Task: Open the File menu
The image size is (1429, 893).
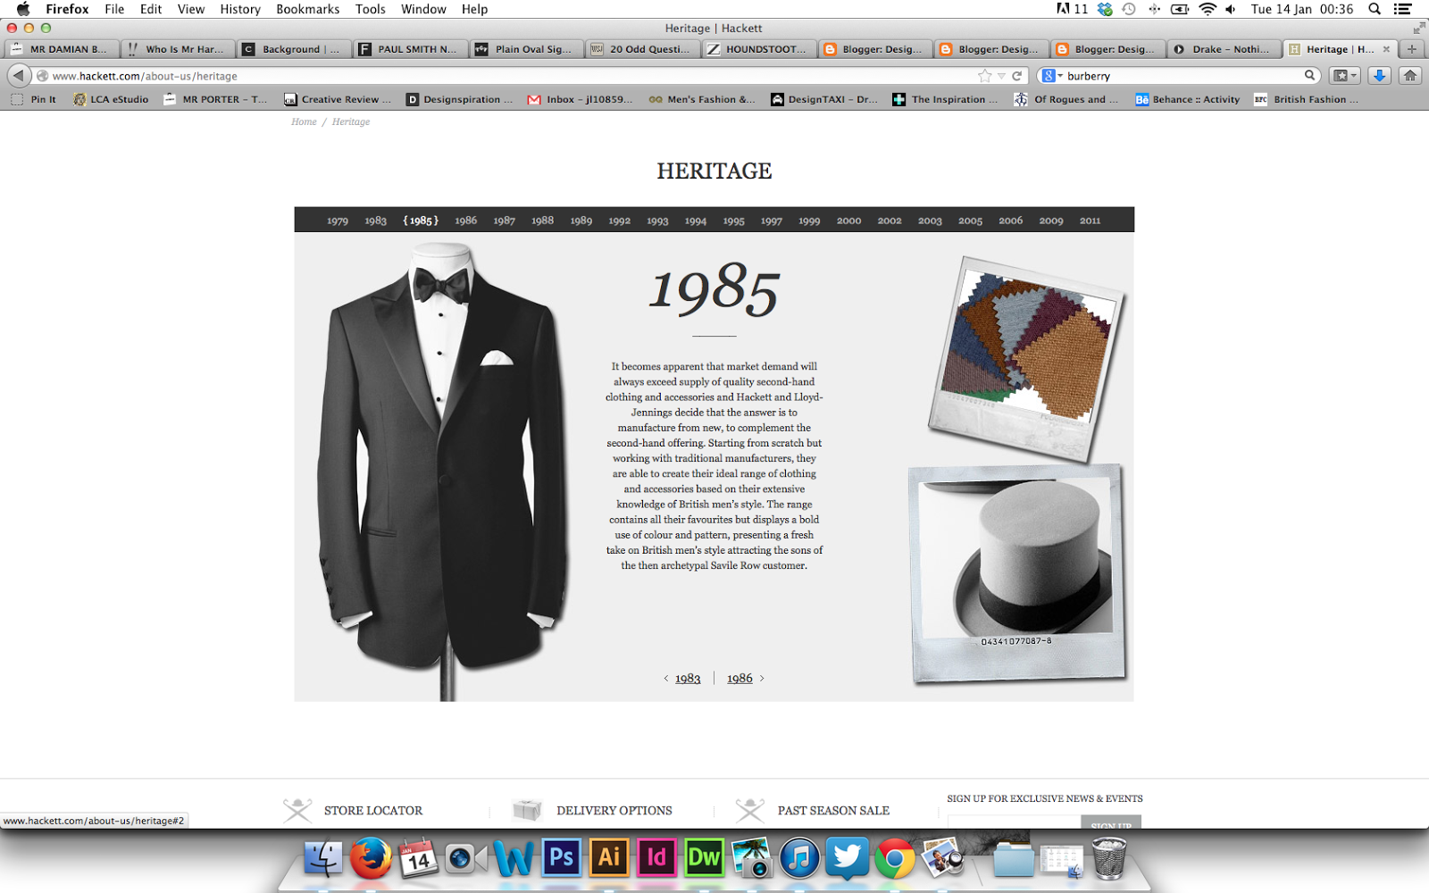Action: pos(114,9)
